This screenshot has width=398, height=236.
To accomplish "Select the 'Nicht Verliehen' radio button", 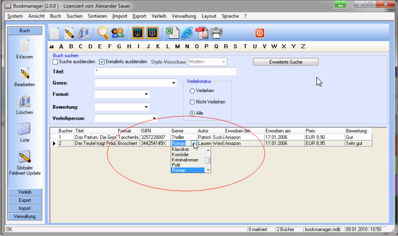I will [192, 102].
